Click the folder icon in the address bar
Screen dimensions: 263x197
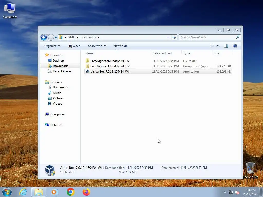click(x=61, y=37)
